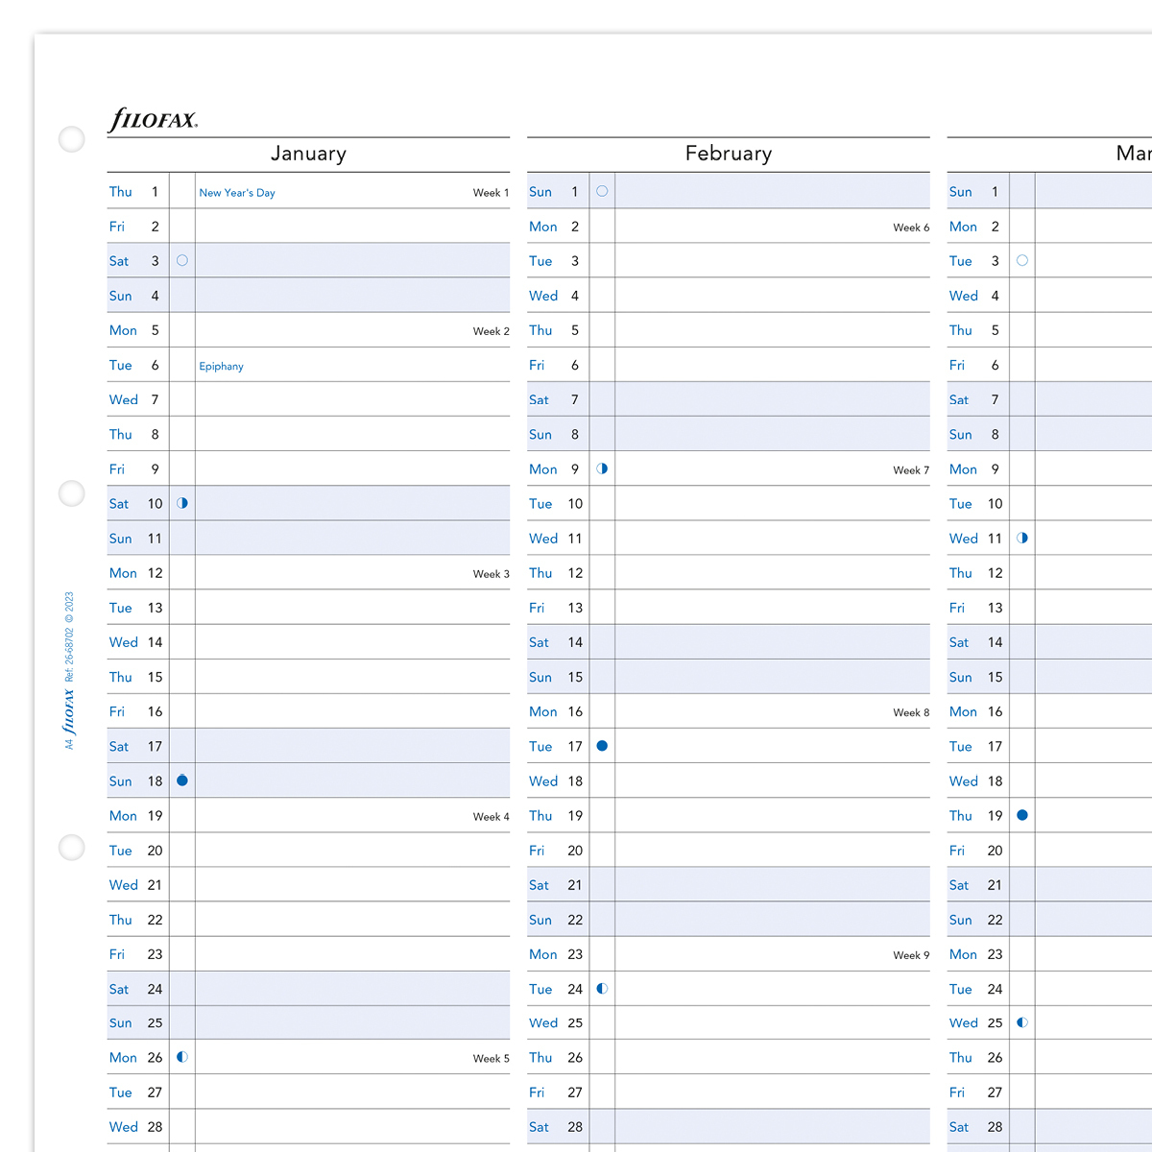Viewport: 1152px width, 1152px height.
Task: Click the moon icon on January 26
Action: 182,1057
